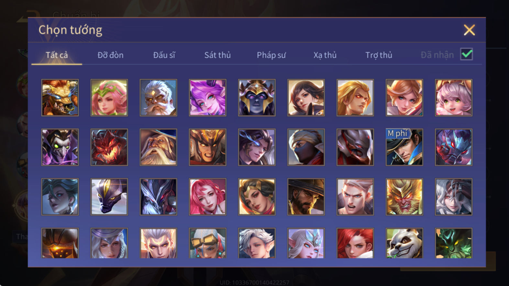Select the red demon face hero portrait
The image size is (509, 286).
pyautogui.click(x=109, y=147)
